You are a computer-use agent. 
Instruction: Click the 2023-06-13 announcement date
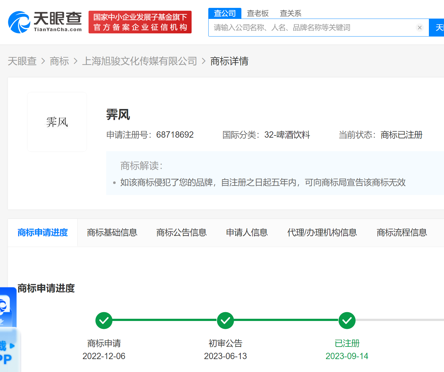(225, 356)
